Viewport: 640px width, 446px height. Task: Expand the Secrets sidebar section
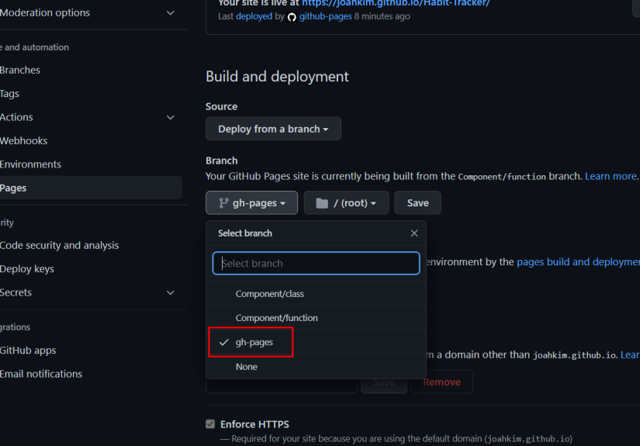(170, 292)
